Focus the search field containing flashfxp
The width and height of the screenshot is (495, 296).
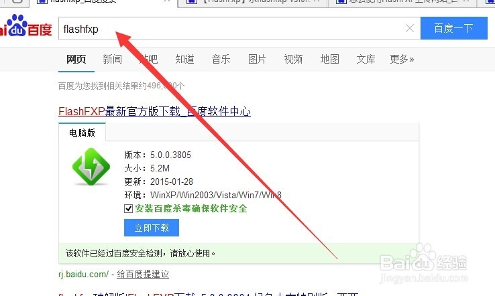[x=239, y=28]
